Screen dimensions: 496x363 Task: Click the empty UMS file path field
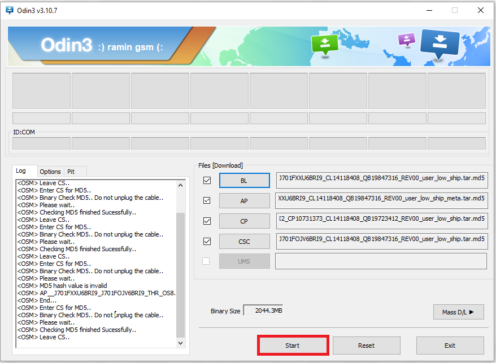tap(381, 261)
